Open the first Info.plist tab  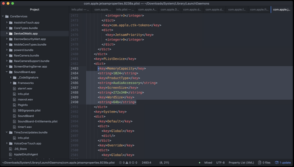click(x=80, y=10)
